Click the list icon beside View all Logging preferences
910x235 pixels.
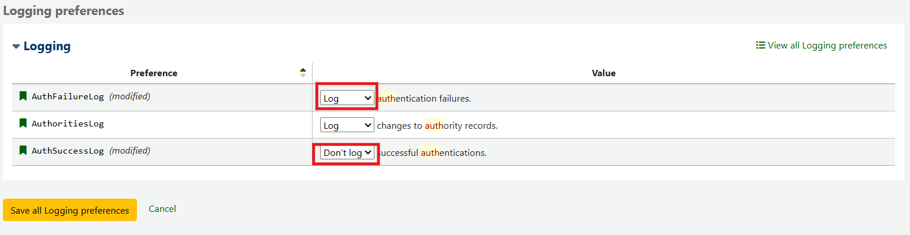click(760, 45)
